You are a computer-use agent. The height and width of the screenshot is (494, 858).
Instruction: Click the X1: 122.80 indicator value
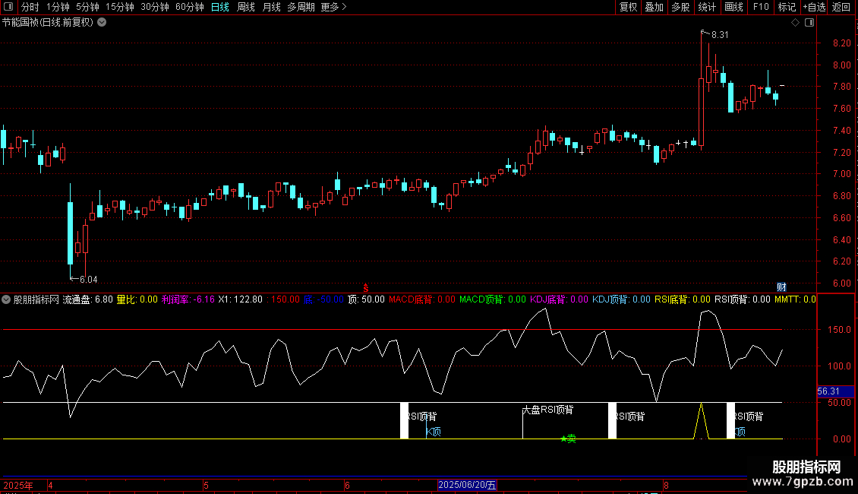240,299
